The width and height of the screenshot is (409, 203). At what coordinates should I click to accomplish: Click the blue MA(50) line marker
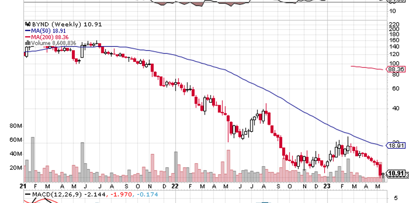click(27, 30)
